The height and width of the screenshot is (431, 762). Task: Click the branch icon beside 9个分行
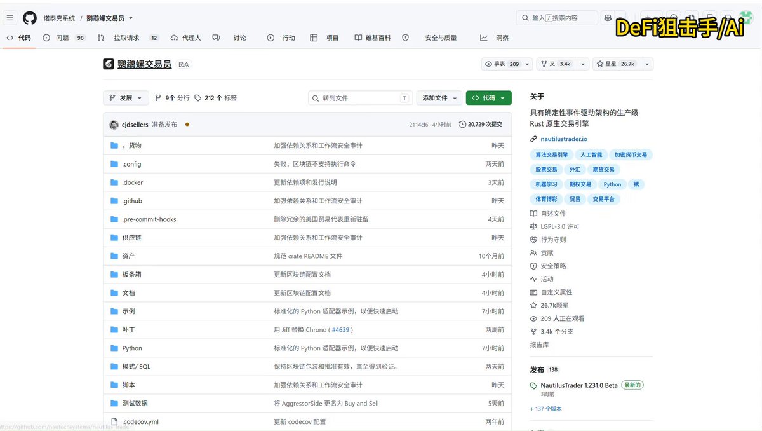point(158,98)
